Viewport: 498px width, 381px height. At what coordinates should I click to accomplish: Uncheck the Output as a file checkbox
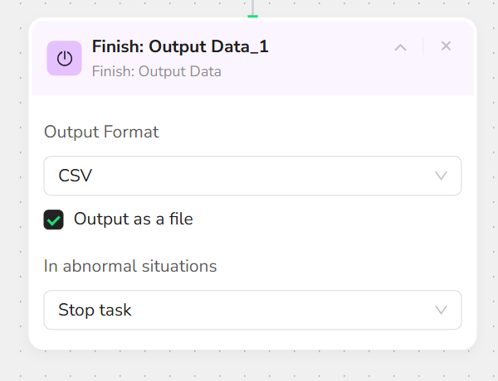click(54, 219)
